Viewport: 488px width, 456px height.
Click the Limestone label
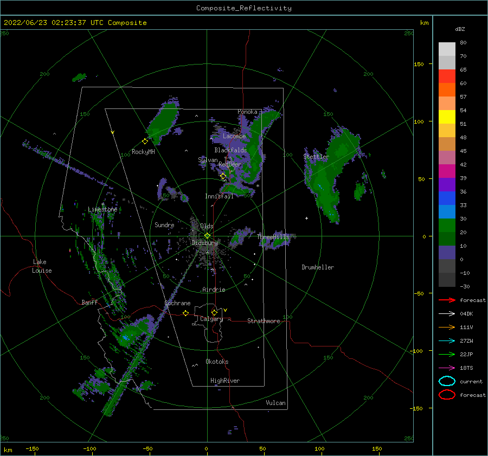(102, 209)
